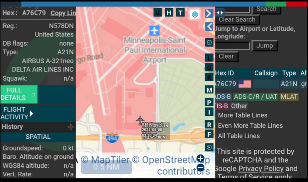Viewport: 308px width, 182px height.
Task: Open the map layers selector icon
Action: pos(195,14)
